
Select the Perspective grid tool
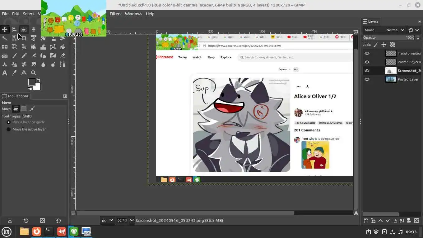pos(24,47)
